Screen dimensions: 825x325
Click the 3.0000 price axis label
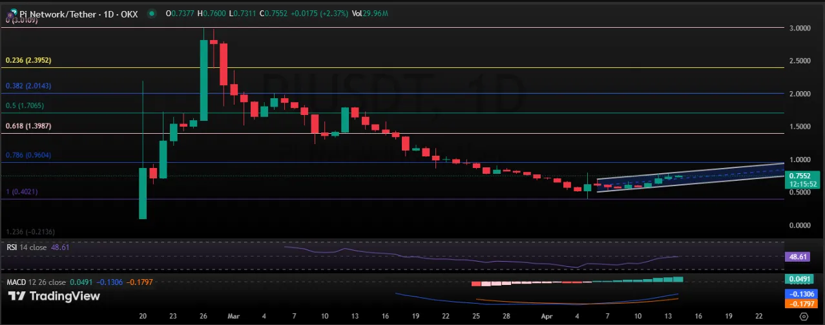pos(800,28)
